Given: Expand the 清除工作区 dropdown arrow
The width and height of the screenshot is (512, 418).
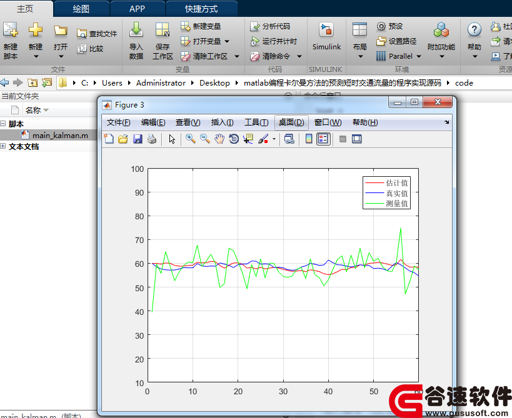Looking at the screenshot, I should tap(237, 56).
